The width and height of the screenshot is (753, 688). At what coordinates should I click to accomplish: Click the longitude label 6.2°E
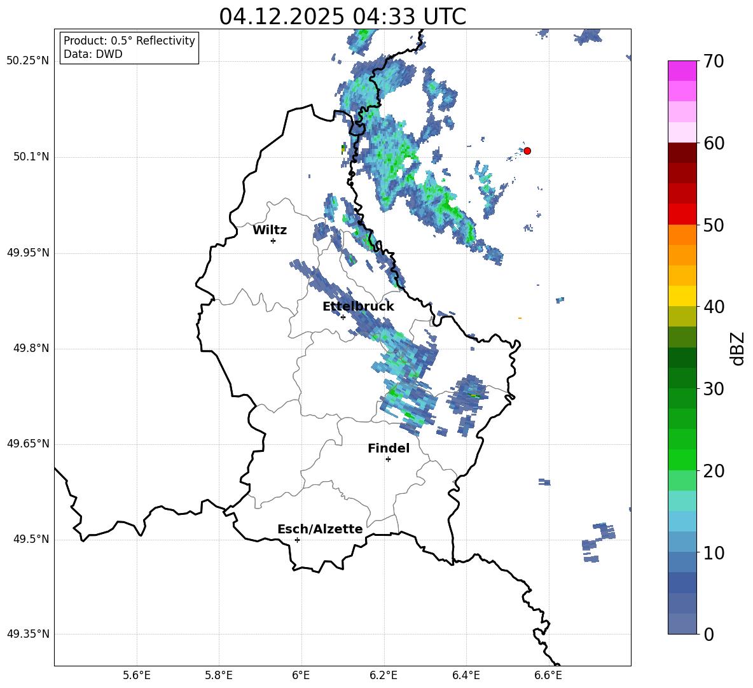click(383, 675)
